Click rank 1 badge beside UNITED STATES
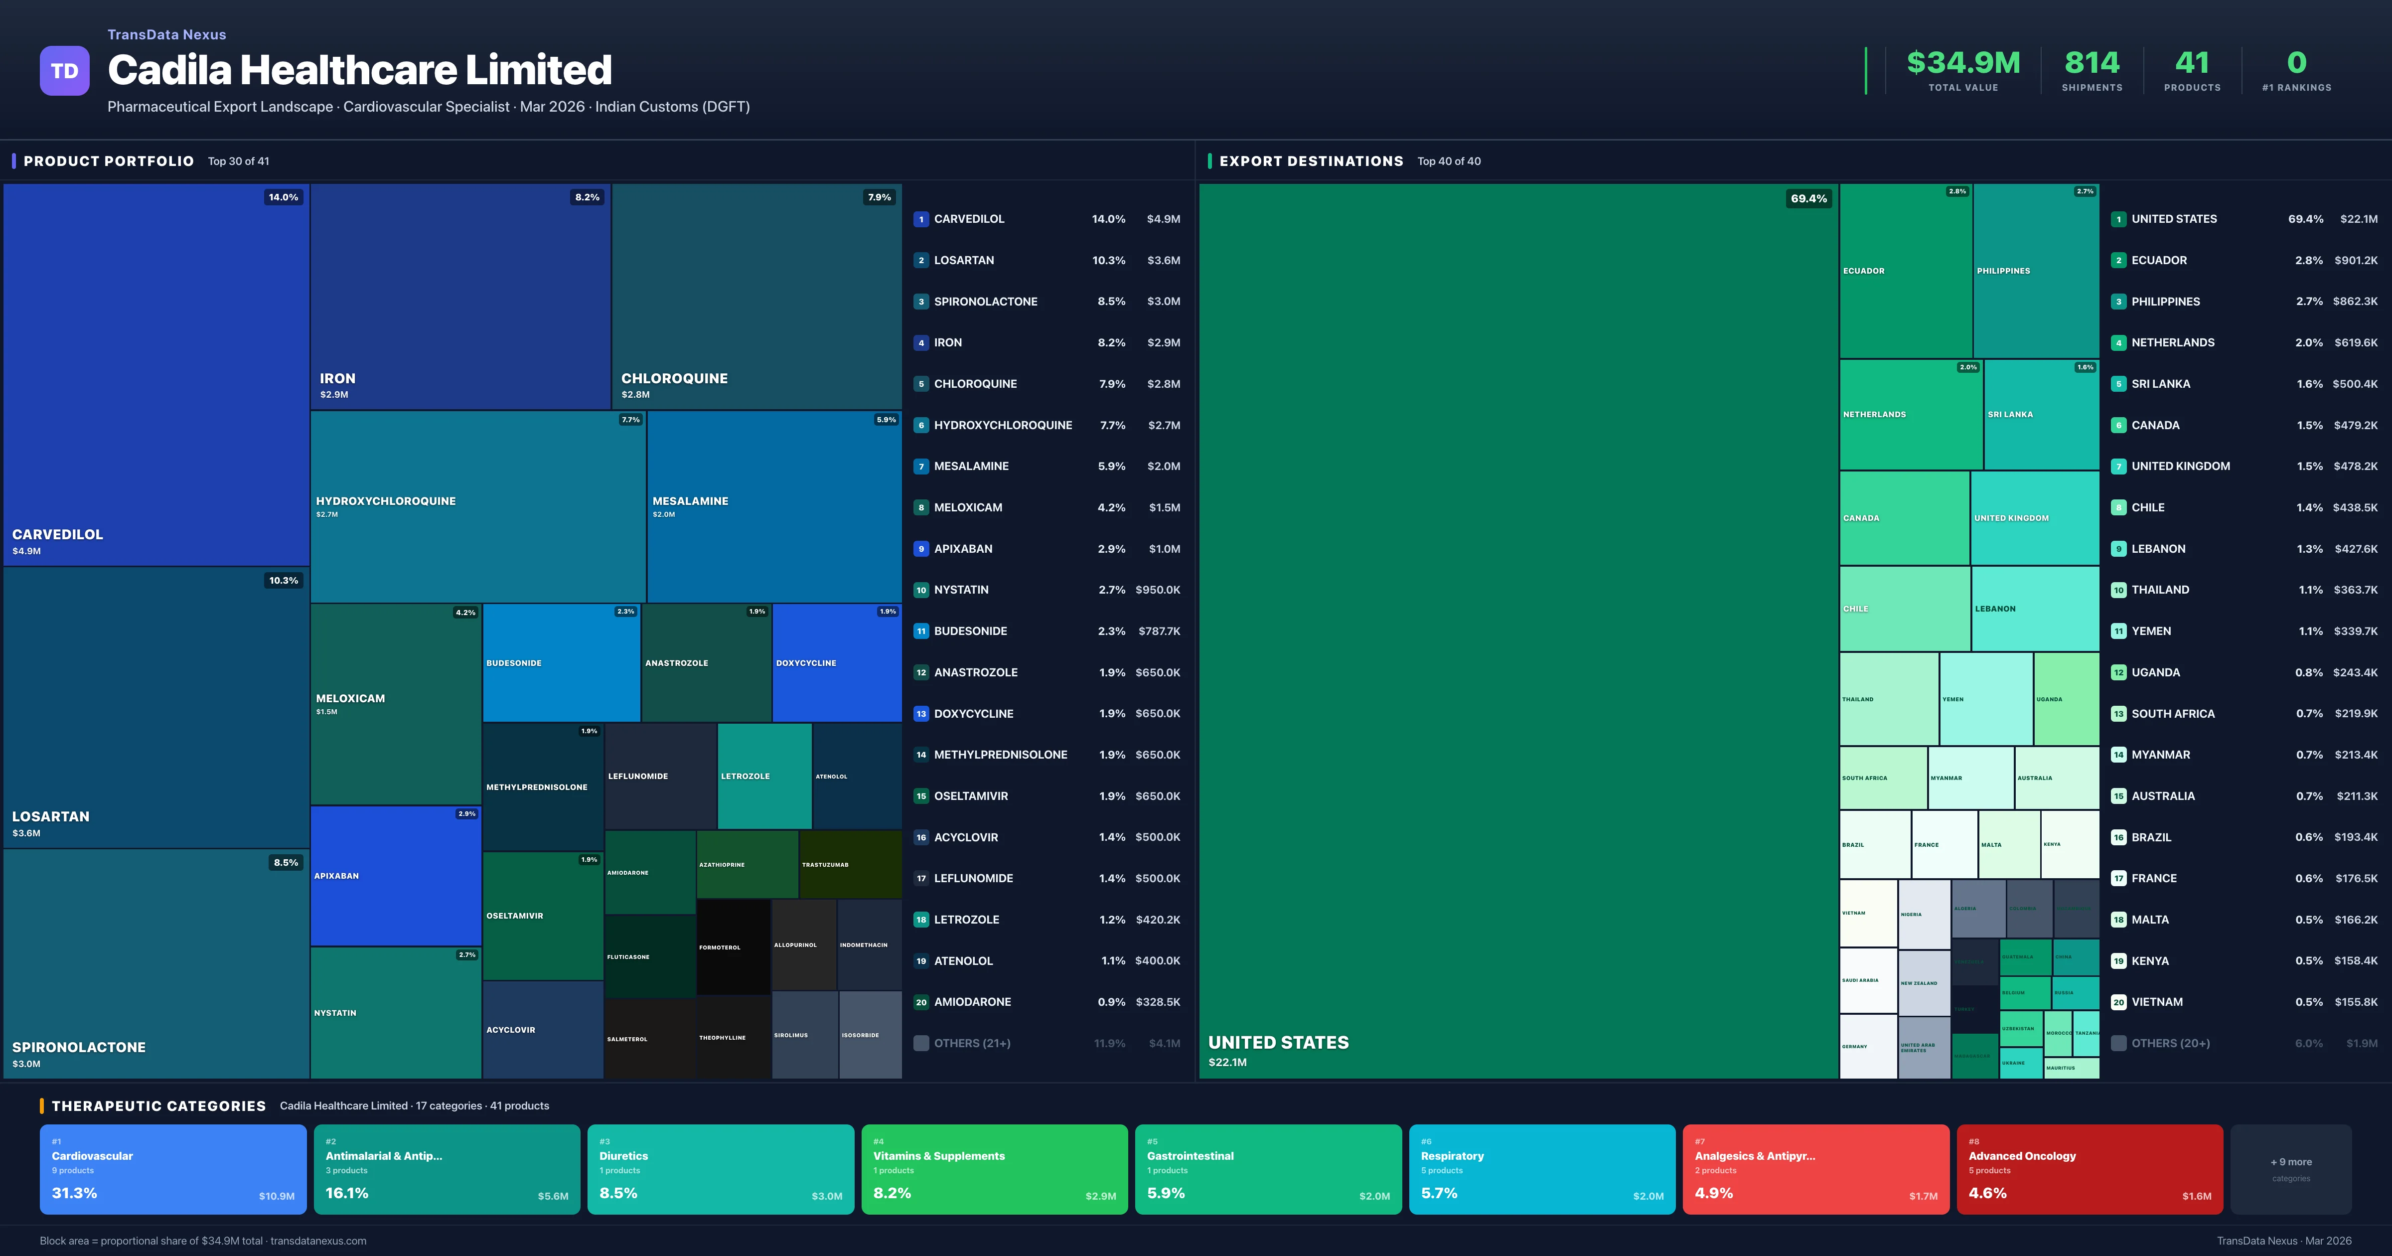The image size is (2392, 1256). [x=2118, y=219]
